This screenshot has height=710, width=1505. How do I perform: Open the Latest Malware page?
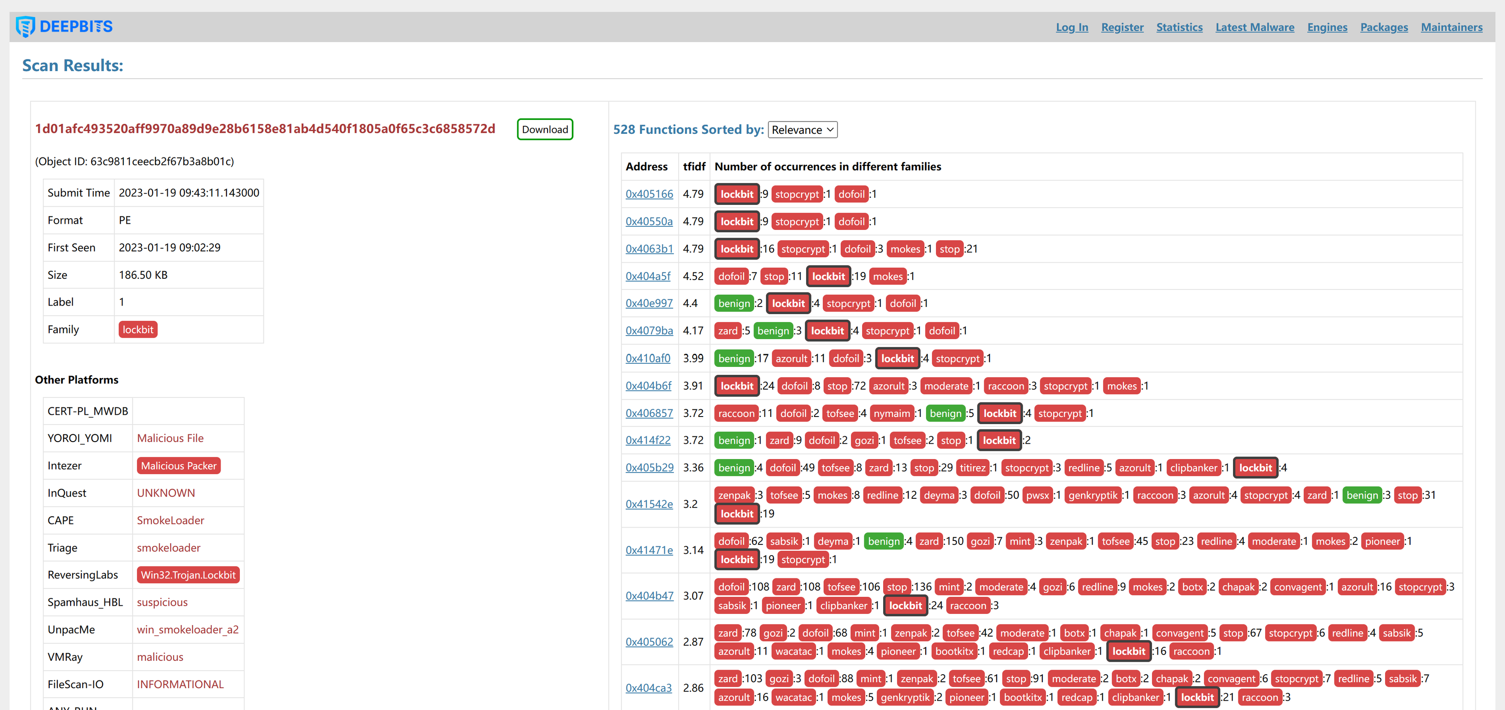[x=1254, y=27]
